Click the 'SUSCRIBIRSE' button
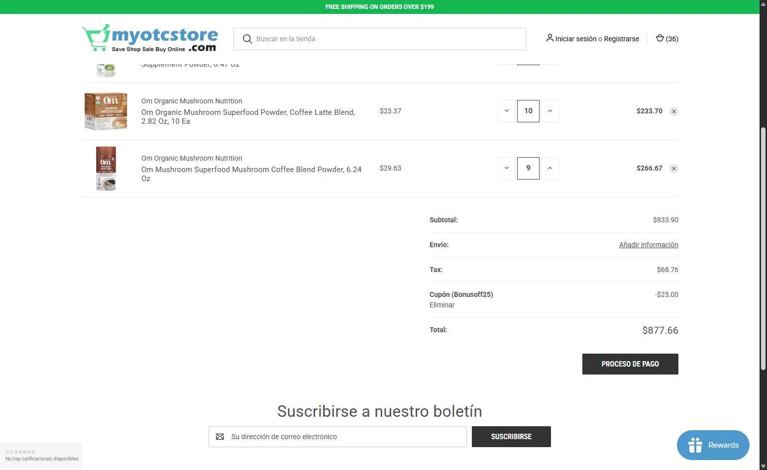The image size is (767, 470). click(511, 437)
